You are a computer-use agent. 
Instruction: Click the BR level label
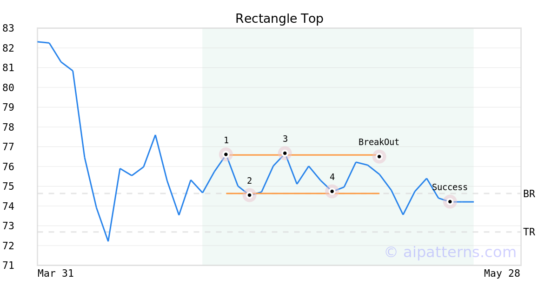click(x=529, y=194)
